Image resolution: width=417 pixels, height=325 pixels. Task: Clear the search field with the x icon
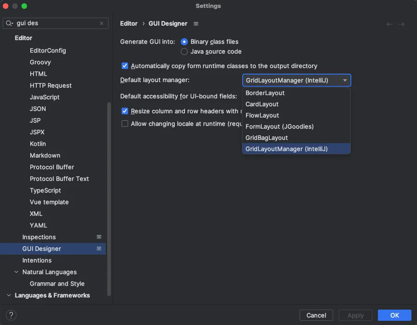point(102,23)
